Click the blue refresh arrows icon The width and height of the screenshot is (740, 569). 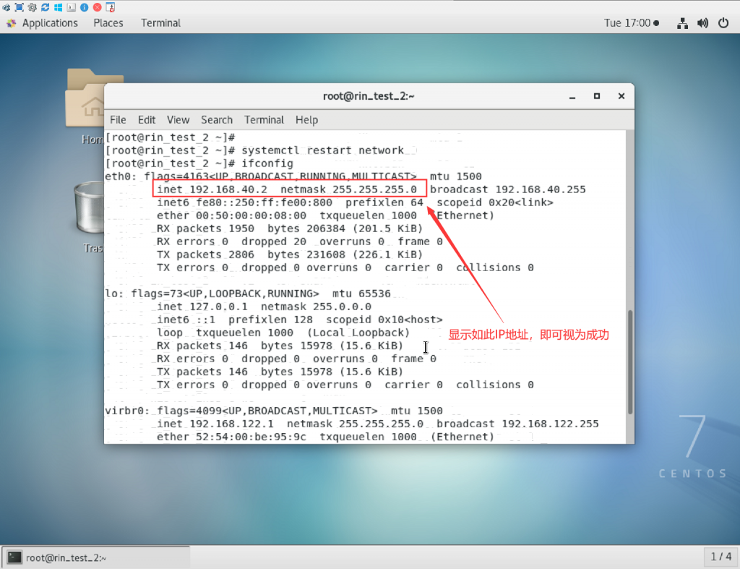[46, 7]
